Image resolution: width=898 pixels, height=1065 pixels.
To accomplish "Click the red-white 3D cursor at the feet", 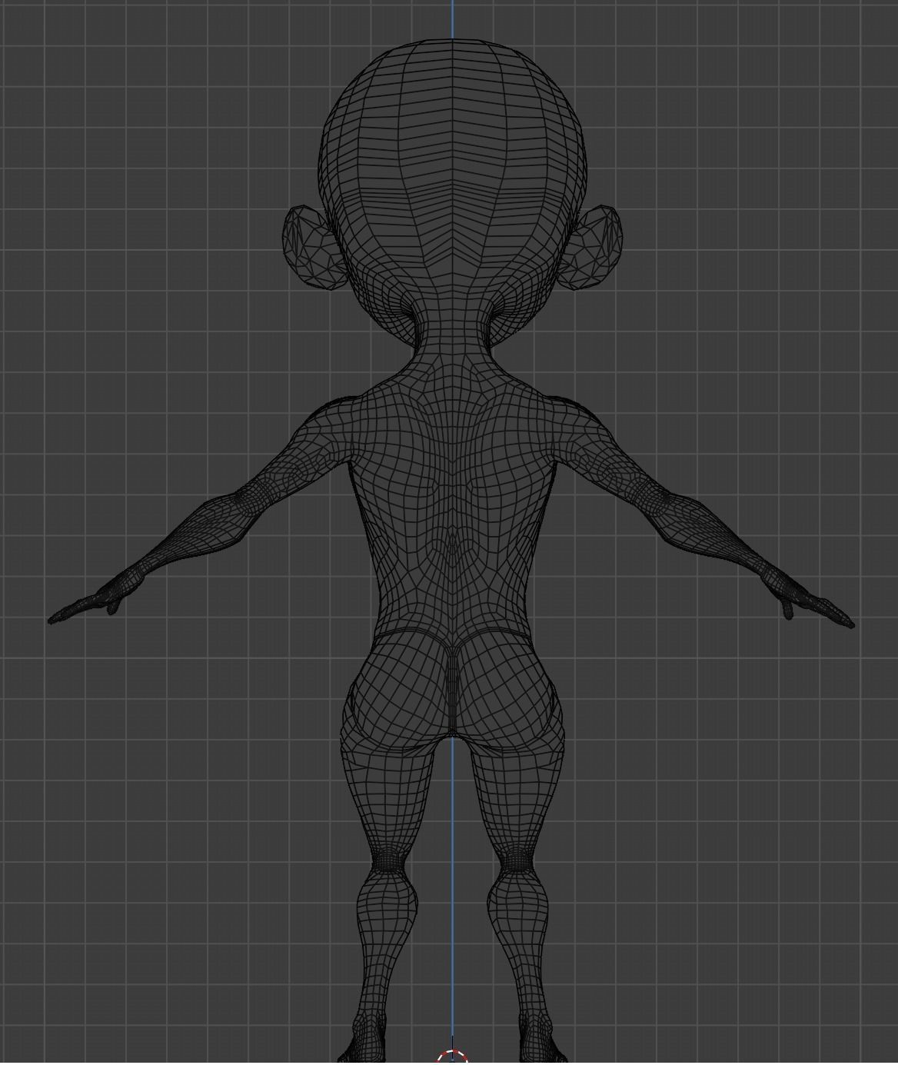I will (453, 1057).
